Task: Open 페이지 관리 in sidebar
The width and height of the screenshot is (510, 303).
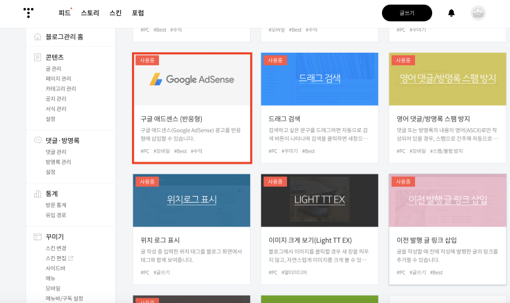Action: click(x=58, y=79)
